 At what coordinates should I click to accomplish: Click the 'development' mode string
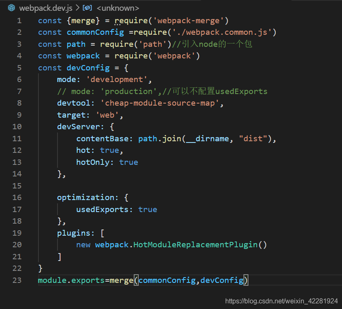117,80
